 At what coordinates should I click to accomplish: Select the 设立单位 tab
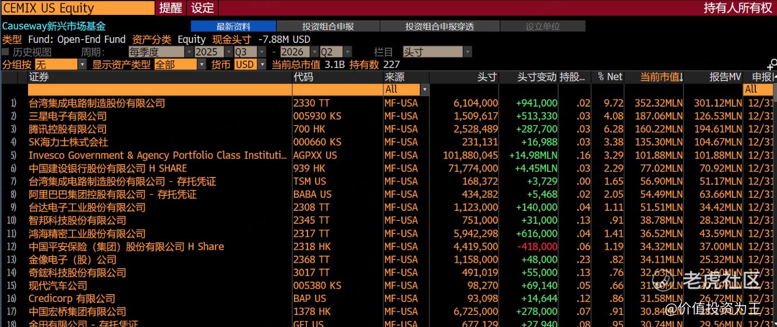point(543,26)
